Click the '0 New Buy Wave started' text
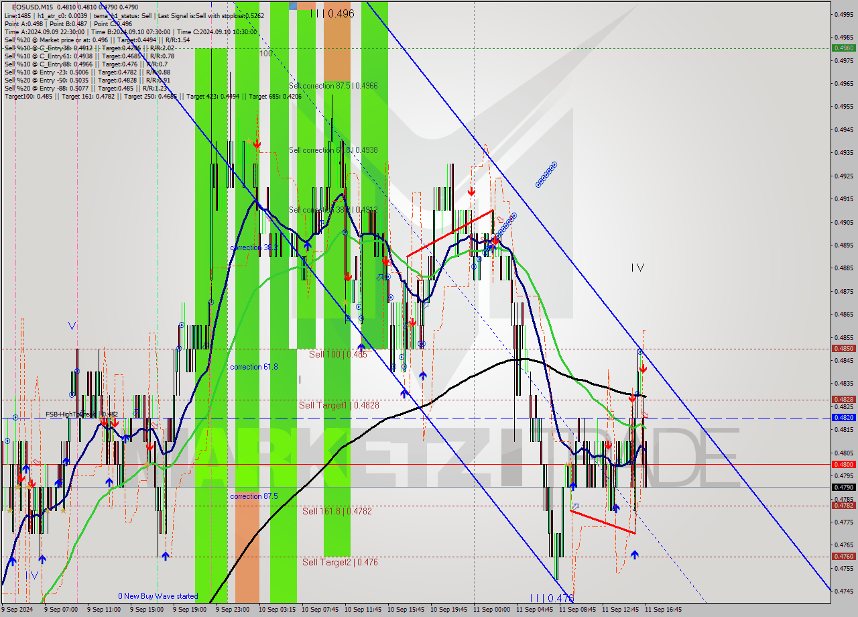Viewport: 858px width, 617px height. tap(158, 596)
